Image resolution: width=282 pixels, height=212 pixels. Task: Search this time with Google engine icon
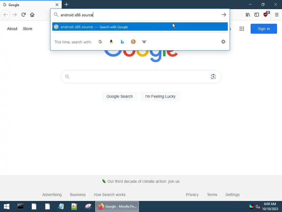click(x=100, y=42)
